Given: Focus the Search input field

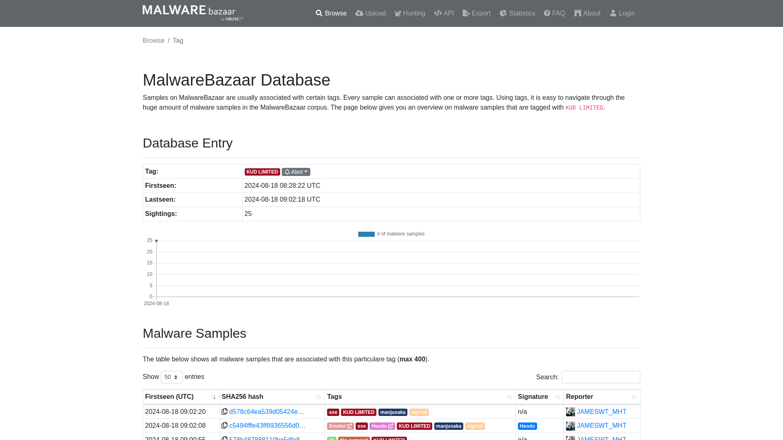Looking at the screenshot, I should (x=601, y=377).
